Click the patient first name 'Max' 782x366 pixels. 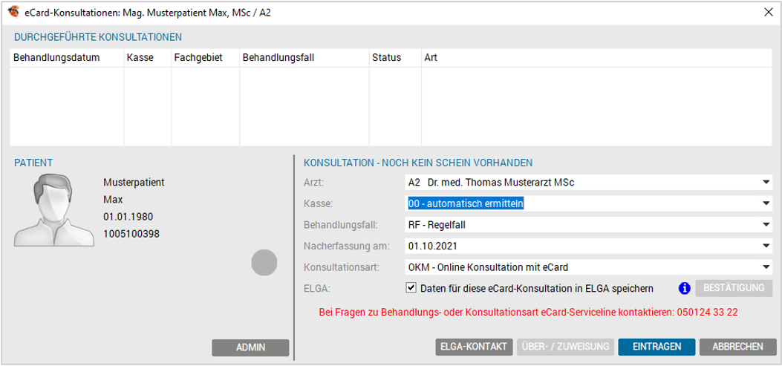(113, 200)
